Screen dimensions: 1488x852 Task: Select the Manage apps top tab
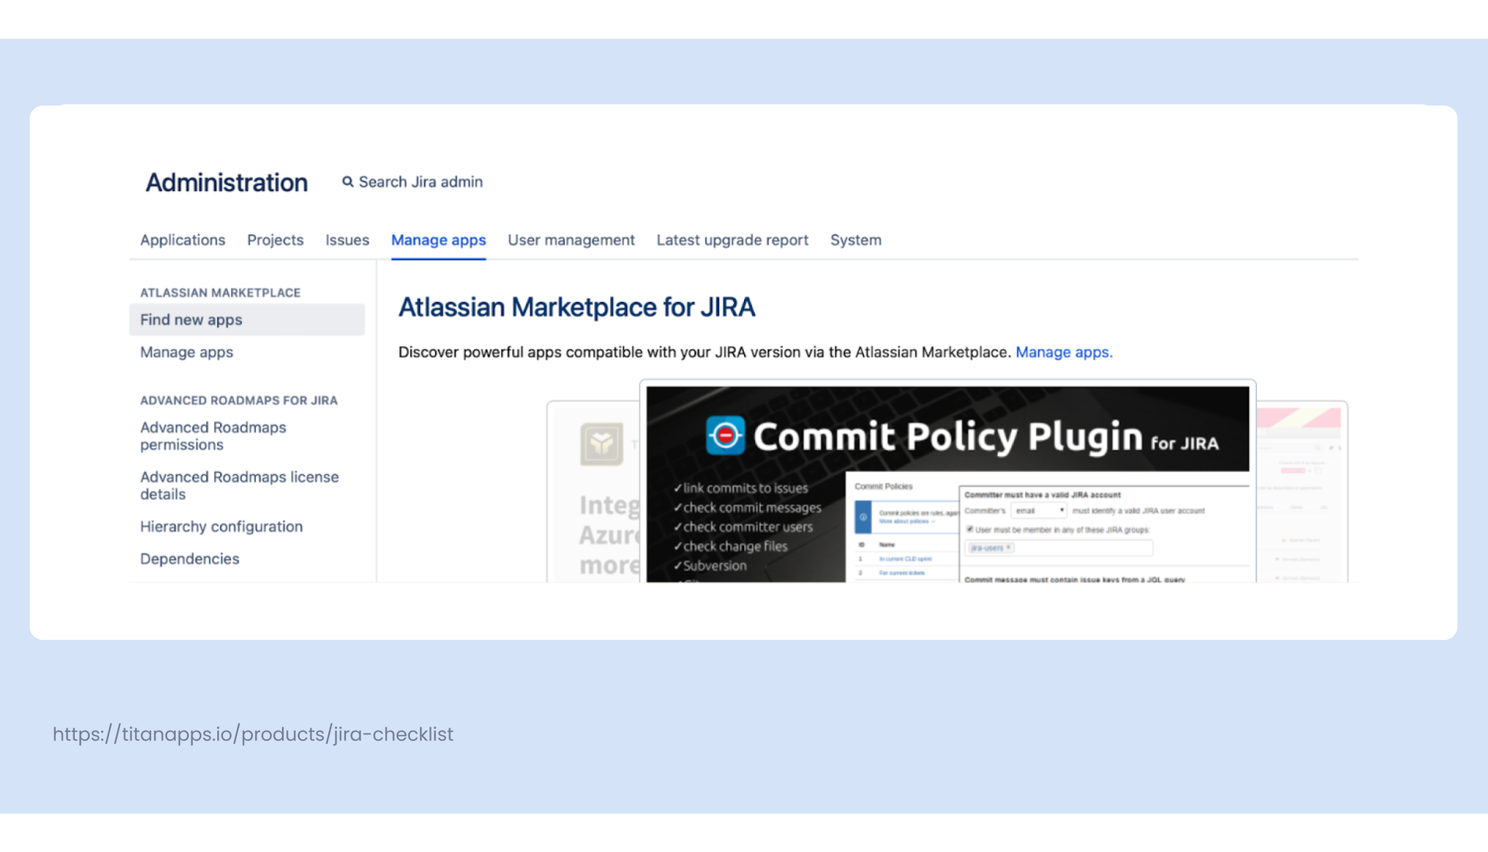(x=438, y=240)
